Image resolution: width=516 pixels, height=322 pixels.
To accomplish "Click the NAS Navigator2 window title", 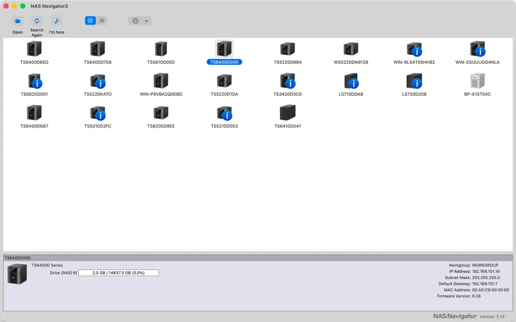I will [x=49, y=6].
